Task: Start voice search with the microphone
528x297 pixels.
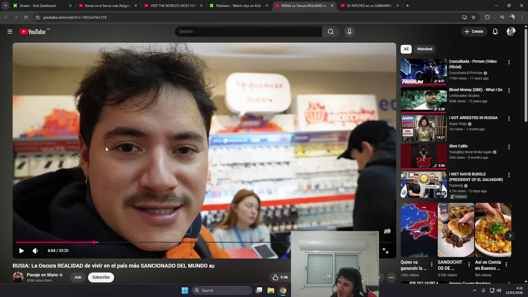Action: point(349,32)
